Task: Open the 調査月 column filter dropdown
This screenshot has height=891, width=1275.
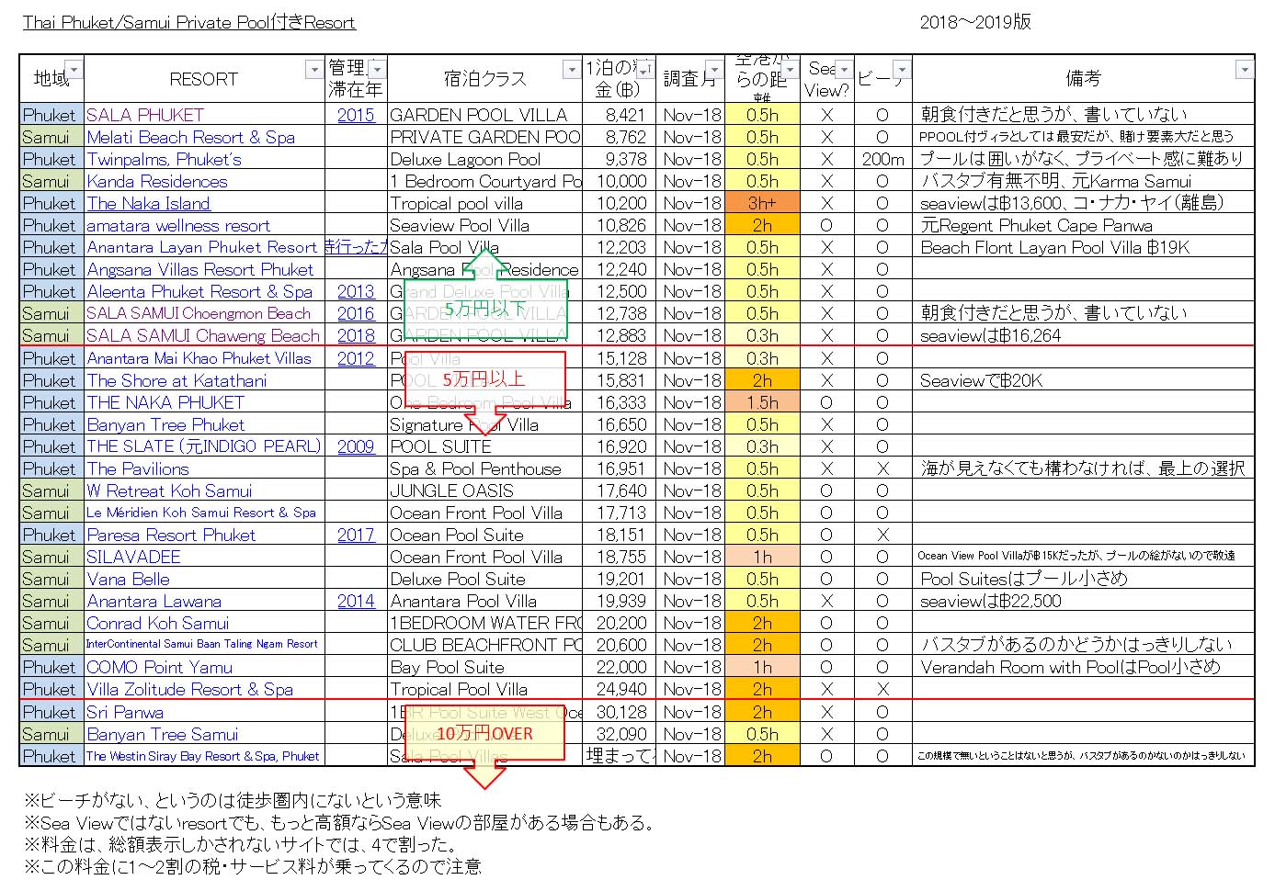Action: (x=714, y=69)
